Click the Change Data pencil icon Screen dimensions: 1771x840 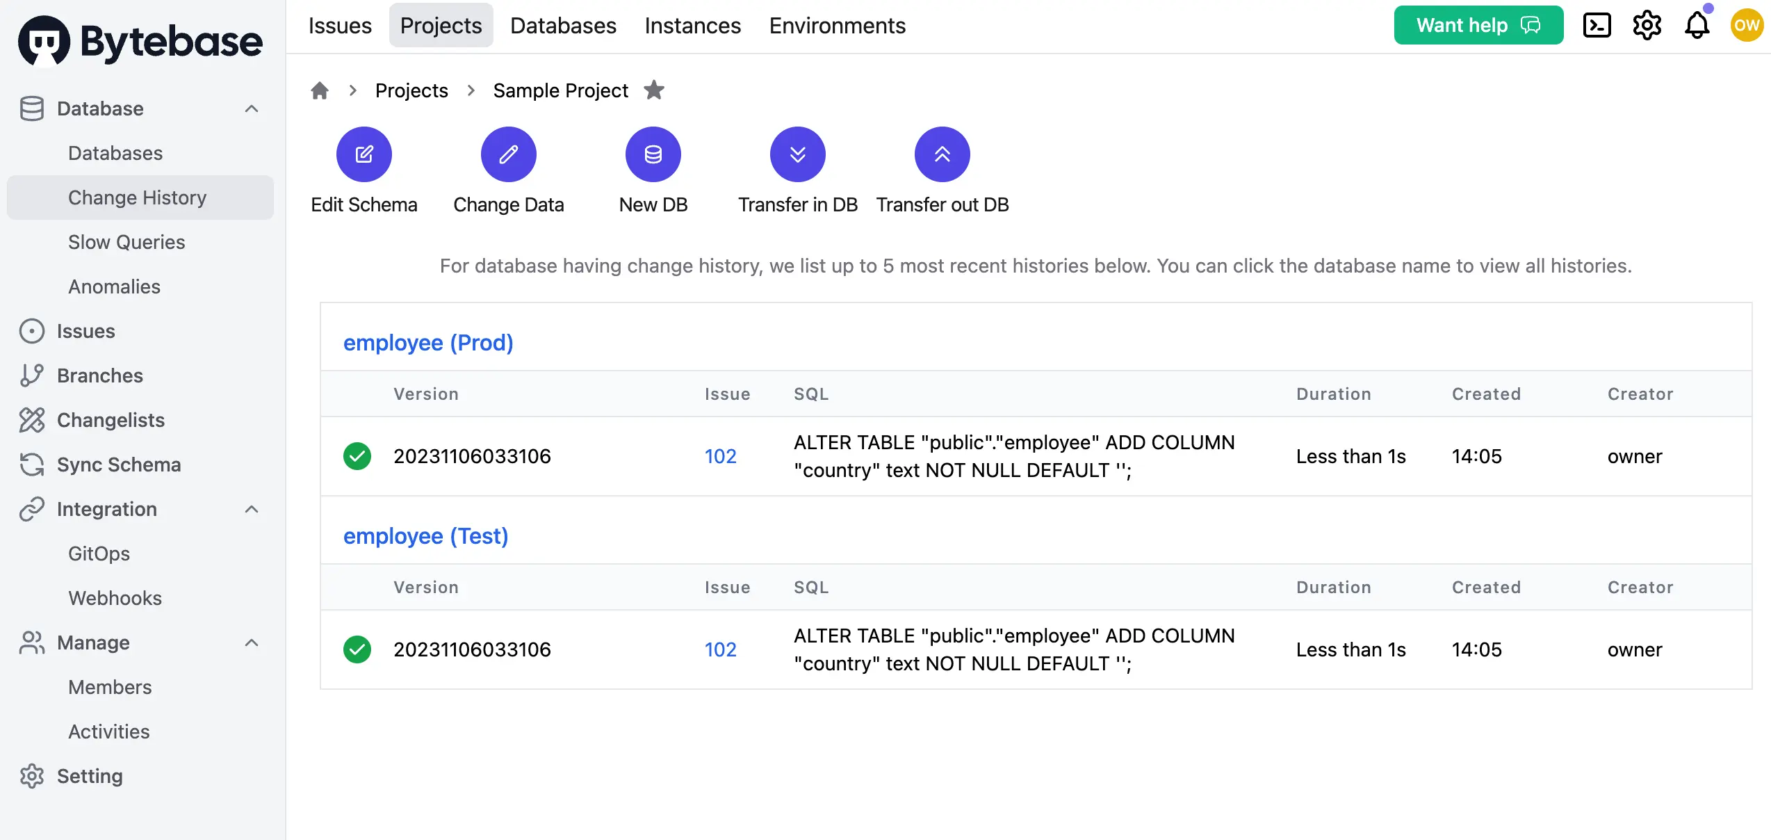click(x=509, y=154)
